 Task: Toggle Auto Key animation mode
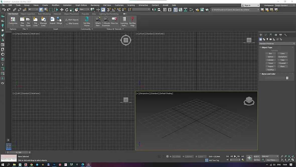point(257,156)
